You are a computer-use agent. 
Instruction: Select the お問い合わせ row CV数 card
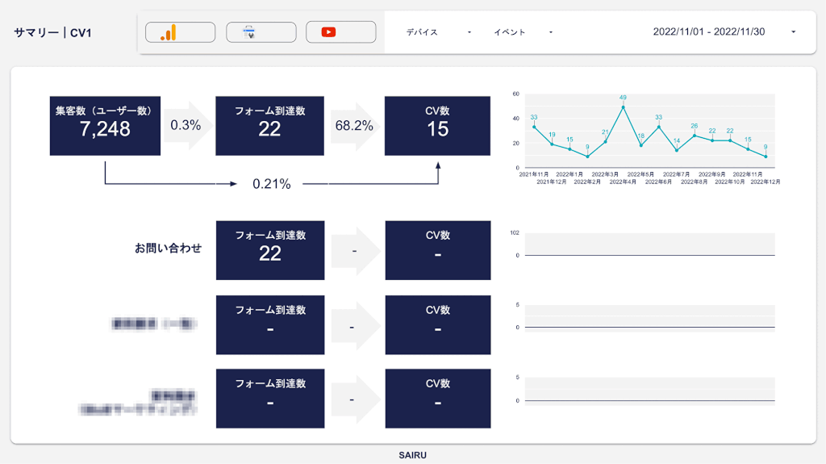(x=438, y=250)
